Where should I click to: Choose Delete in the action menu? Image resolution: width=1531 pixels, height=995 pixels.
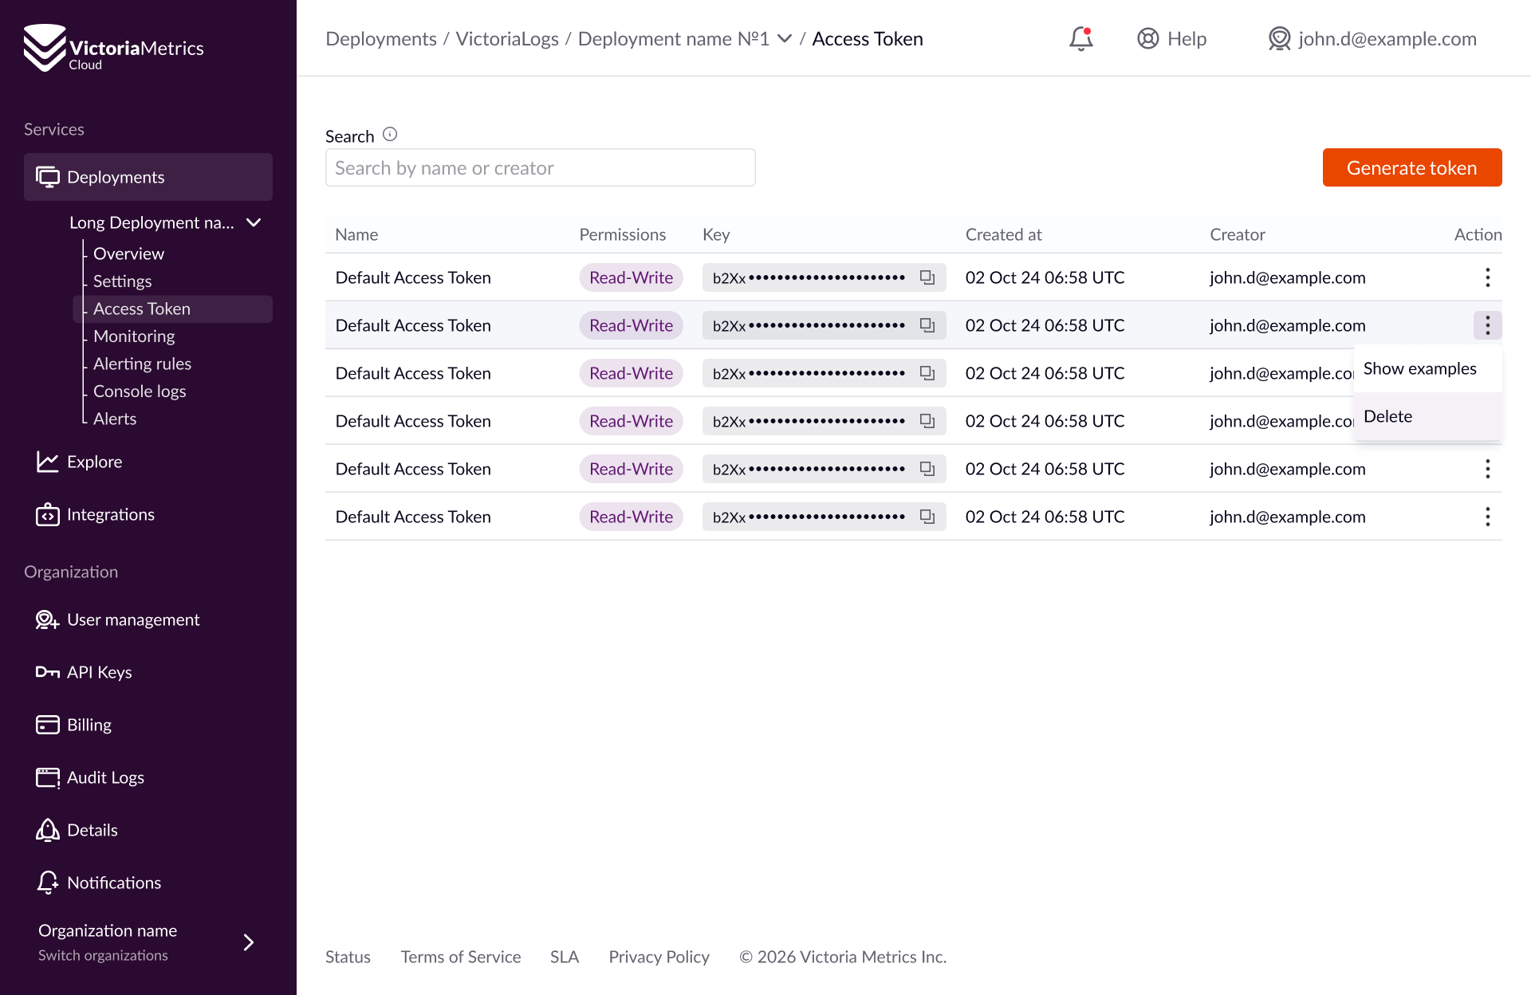click(x=1387, y=416)
